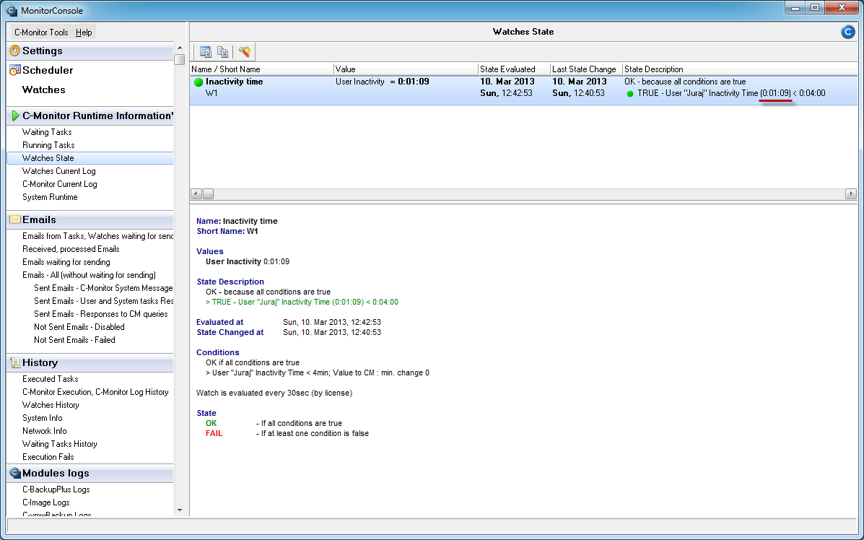Open Not Sent Emails - Disabled
The image size is (864, 540).
tap(79, 327)
